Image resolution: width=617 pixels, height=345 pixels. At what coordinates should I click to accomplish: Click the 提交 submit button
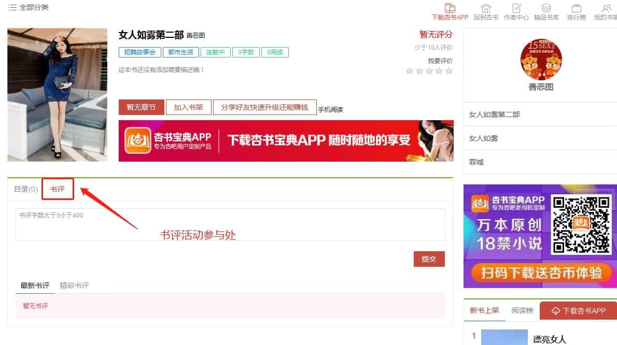429,259
